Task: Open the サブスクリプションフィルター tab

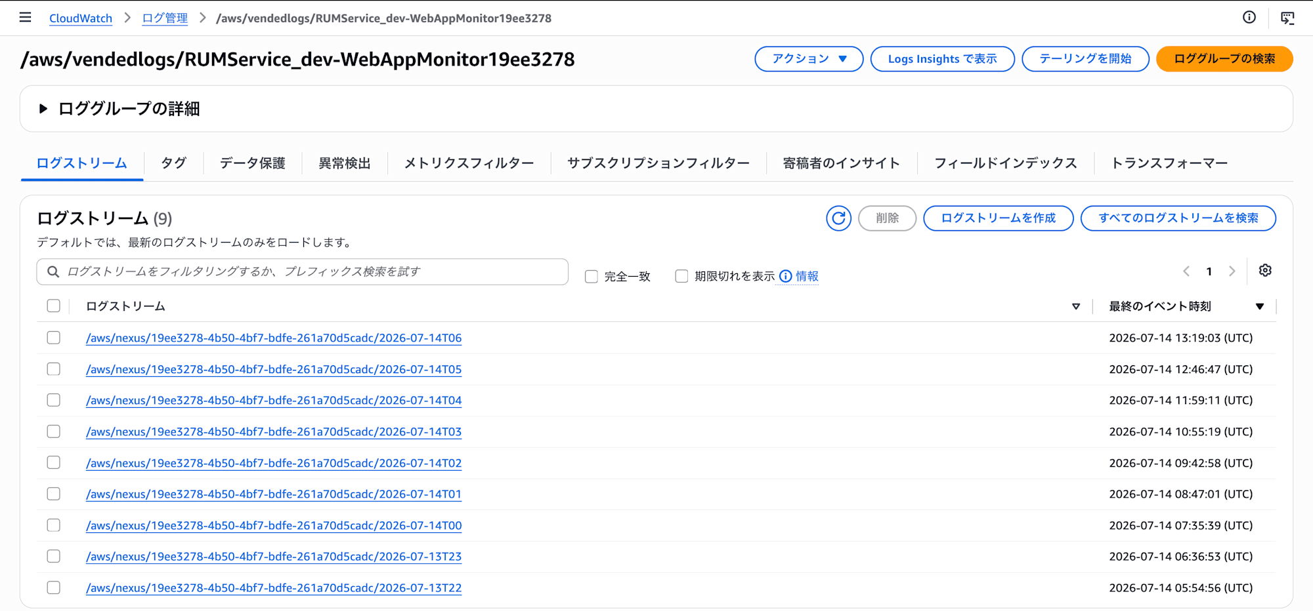Action: (x=658, y=163)
